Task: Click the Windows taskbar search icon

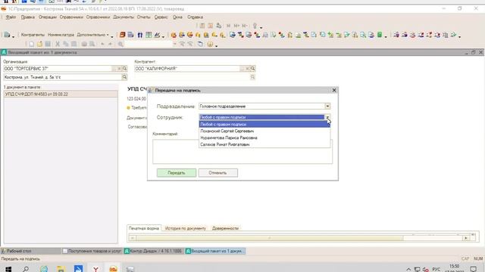Action: tap(26, 269)
